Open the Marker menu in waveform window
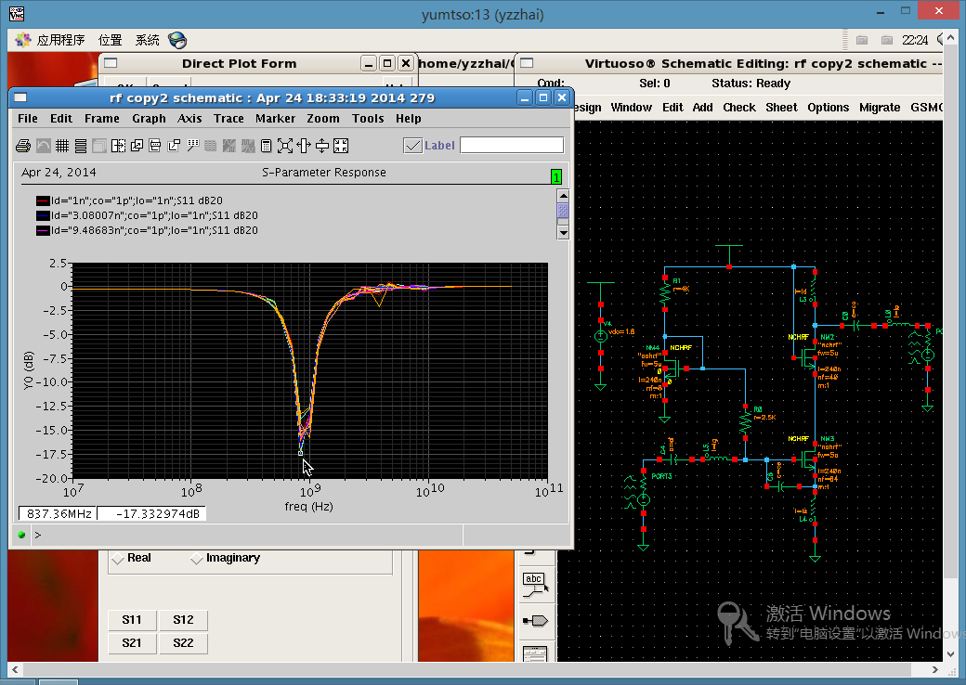Screen dimensions: 966x685 (275, 119)
